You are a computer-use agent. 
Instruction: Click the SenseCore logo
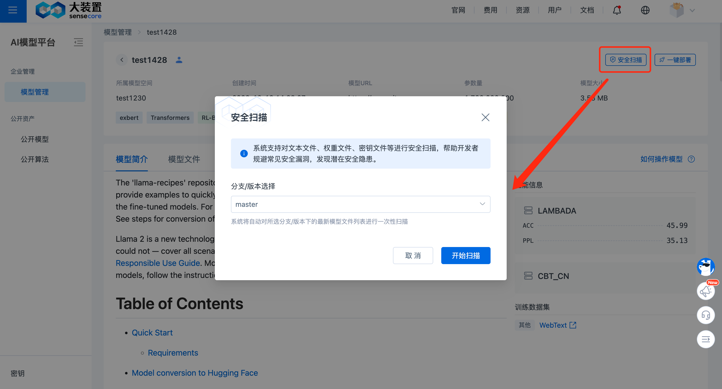tap(69, 10)
